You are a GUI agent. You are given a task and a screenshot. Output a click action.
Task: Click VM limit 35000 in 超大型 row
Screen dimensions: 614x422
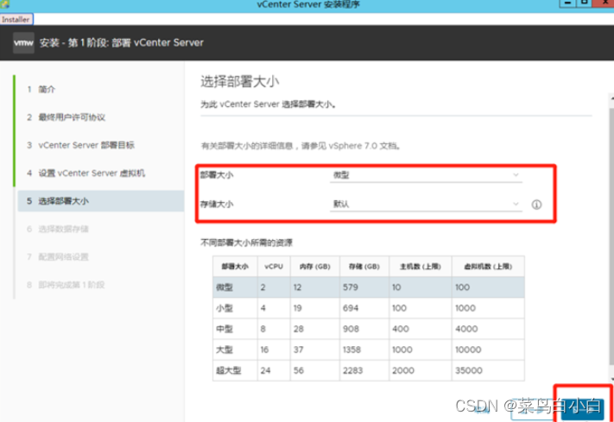pyautogui.click(x=469, y=370)
